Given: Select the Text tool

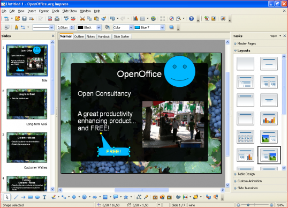Looking at the screenshot, I should 44,197.
